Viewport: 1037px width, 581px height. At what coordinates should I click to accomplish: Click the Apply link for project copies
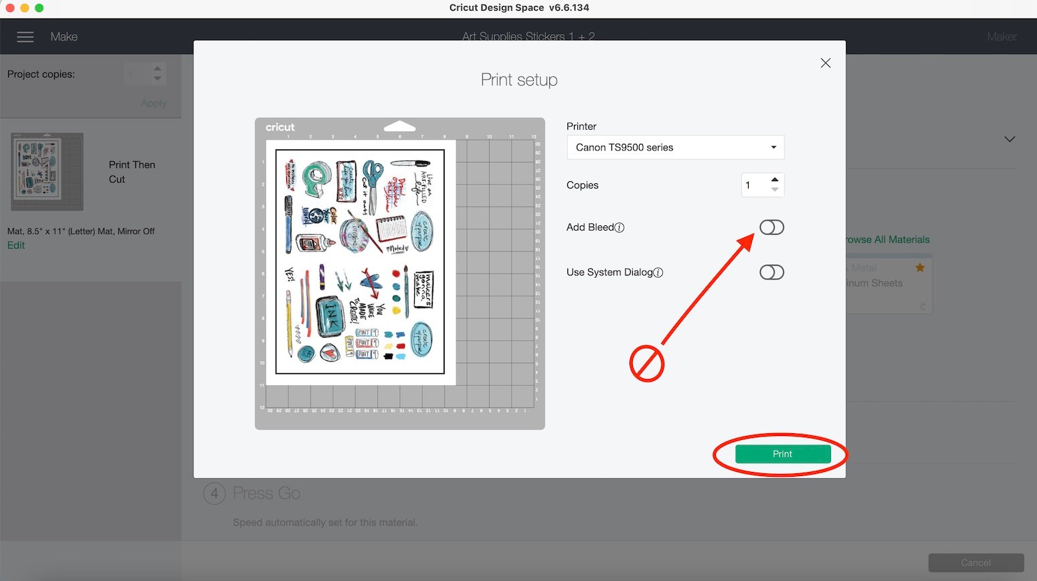[154, 103]
